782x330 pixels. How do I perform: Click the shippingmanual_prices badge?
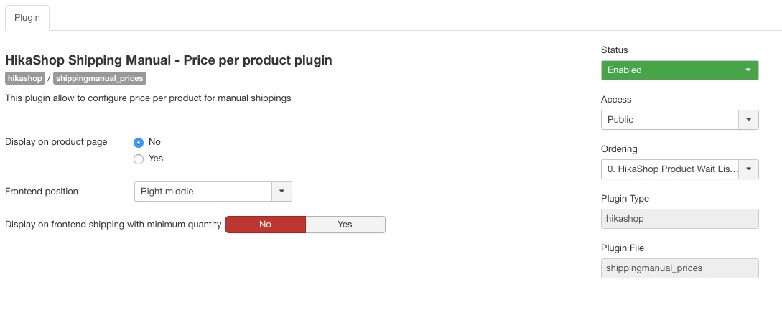pos(100,78)
